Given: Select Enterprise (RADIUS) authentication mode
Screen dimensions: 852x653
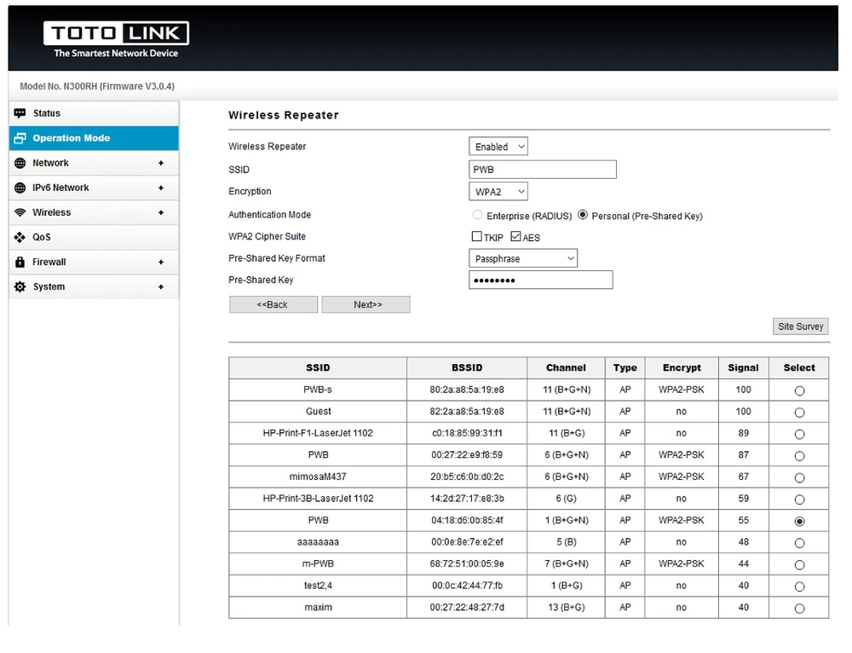Looking at the screenshot, I should [477, 216].
